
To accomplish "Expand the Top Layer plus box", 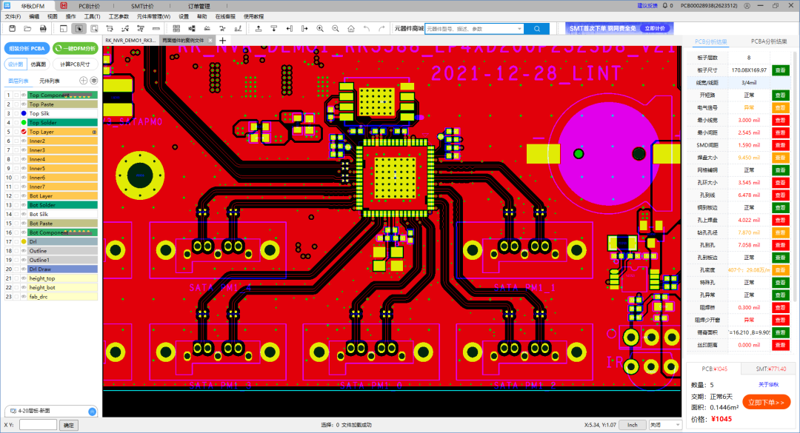I will [x=94, y=132].
